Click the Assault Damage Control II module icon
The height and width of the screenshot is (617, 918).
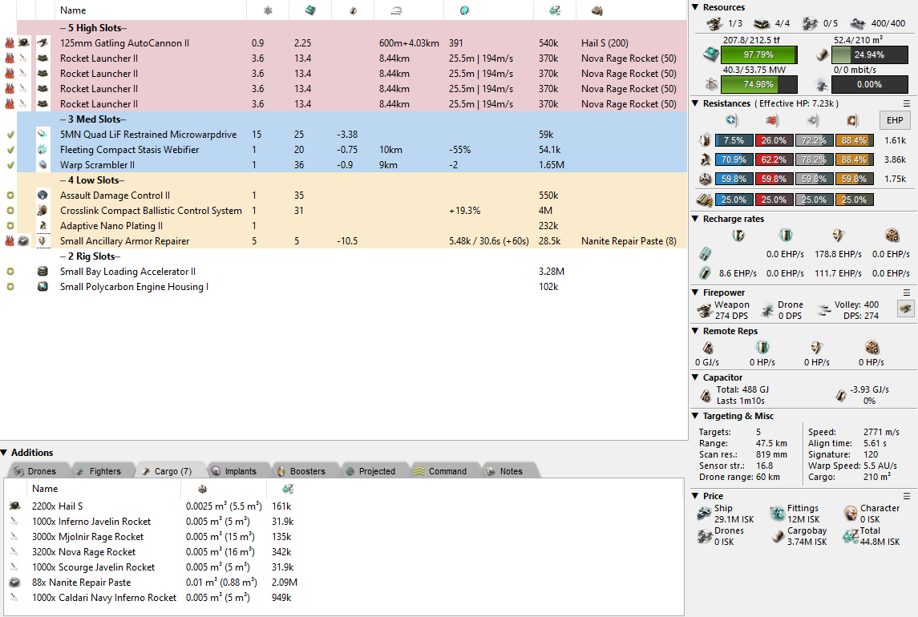42,196
